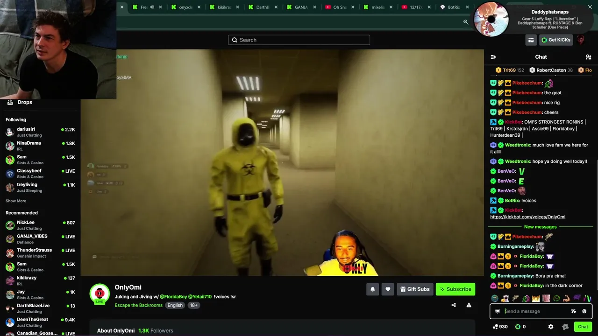The image size is (598, 336).
Task: Switch to the kikikrazy browser tab
Action: (224, 7)
